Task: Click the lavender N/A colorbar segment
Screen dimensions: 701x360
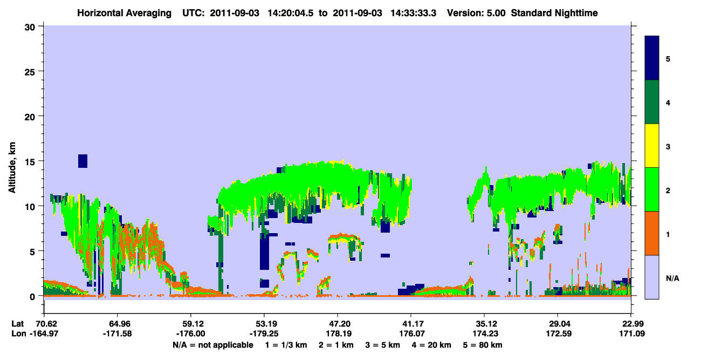Action: (652, 276)
